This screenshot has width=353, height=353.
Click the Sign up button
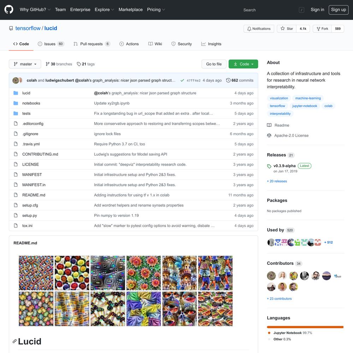tap(339, 10)
